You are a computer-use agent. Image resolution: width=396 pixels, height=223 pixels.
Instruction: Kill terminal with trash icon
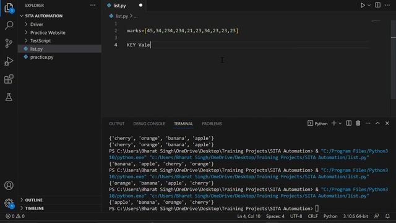tap(358, 123)
